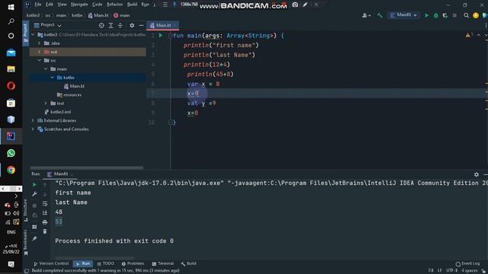Image resolution: width=488 pixels, height=274 pixels.
Task: Toggle tool window bars at bottom-left corner
Action: [27, 271]
